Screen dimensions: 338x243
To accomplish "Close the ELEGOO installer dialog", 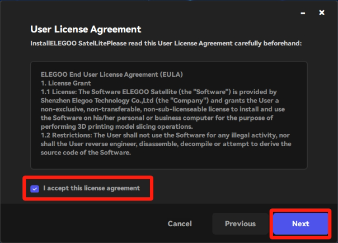I will tap(321, 12).
